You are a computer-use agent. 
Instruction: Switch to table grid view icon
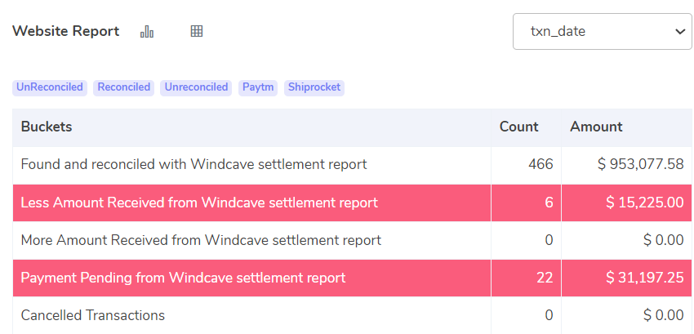197,31
